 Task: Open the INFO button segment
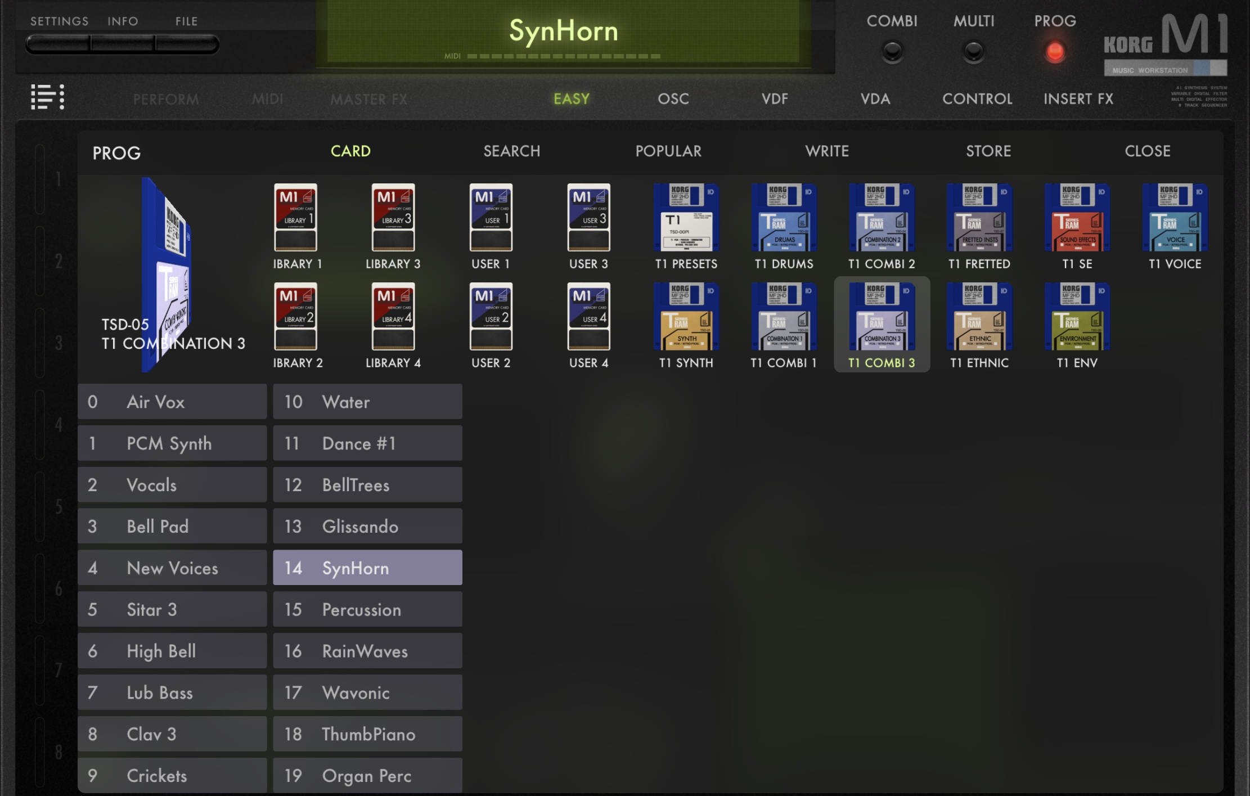point(123,44)
